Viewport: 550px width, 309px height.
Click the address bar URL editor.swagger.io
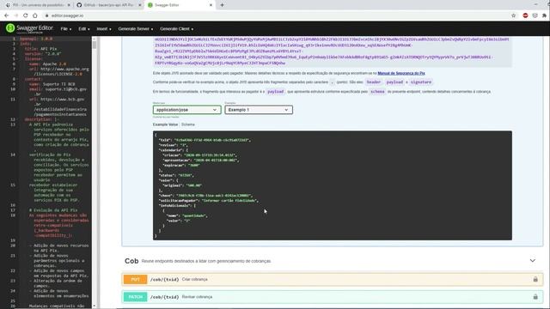point(67,15)
